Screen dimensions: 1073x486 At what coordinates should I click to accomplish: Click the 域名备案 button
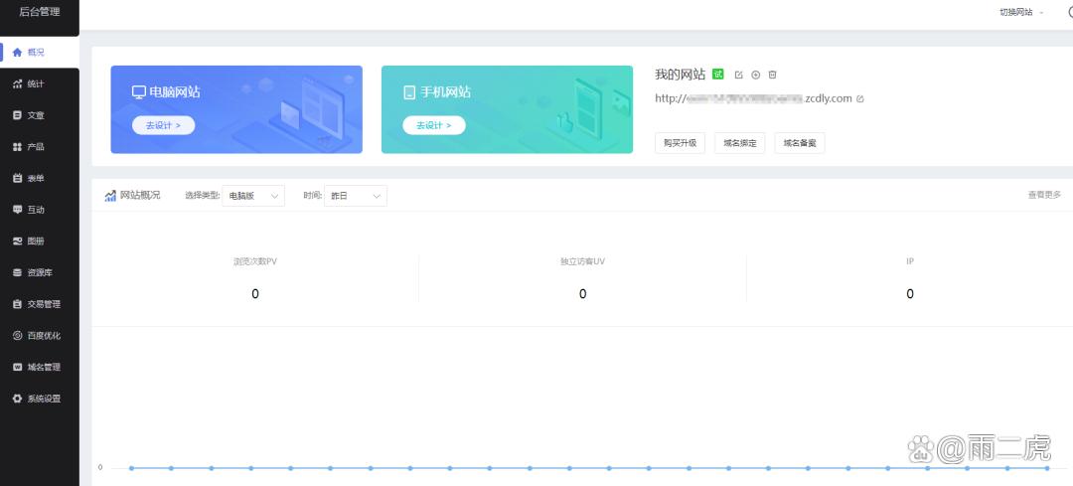[x=799, y=143]
